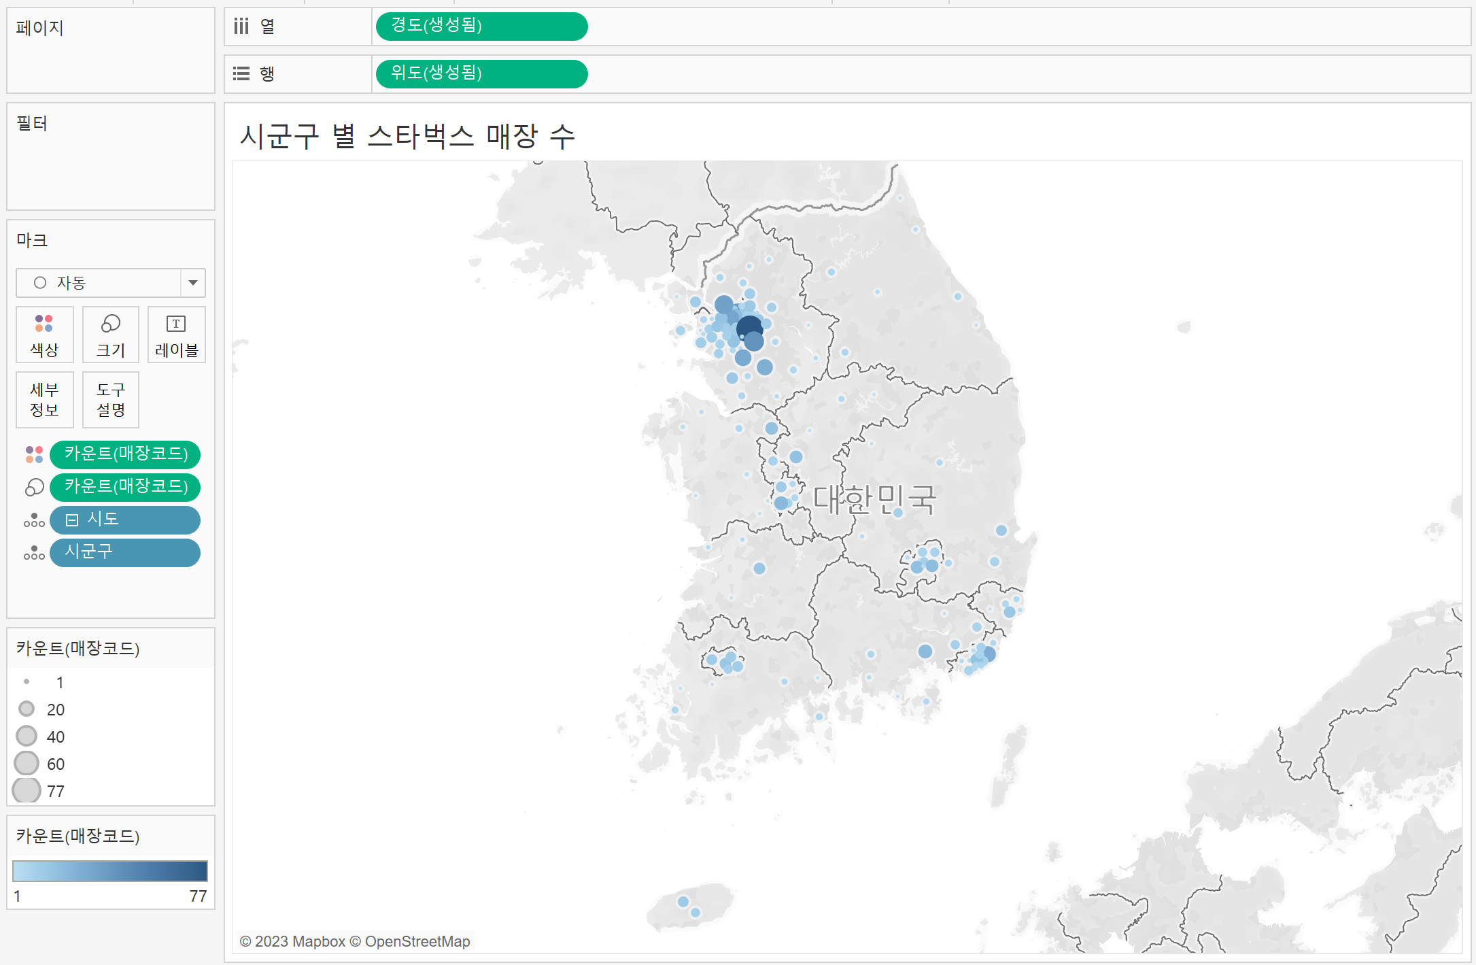
Task: Click the size legend circle for 40
Action: coord(27,736)
